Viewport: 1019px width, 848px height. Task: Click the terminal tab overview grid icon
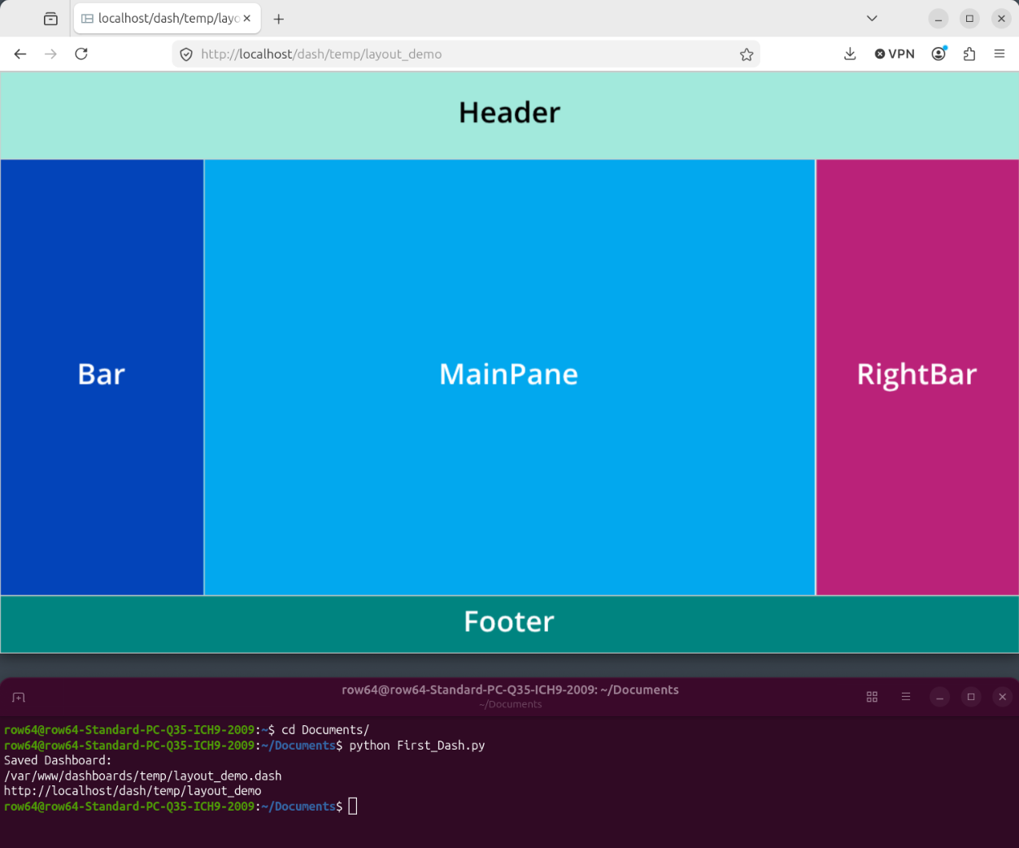pos(872,697)
